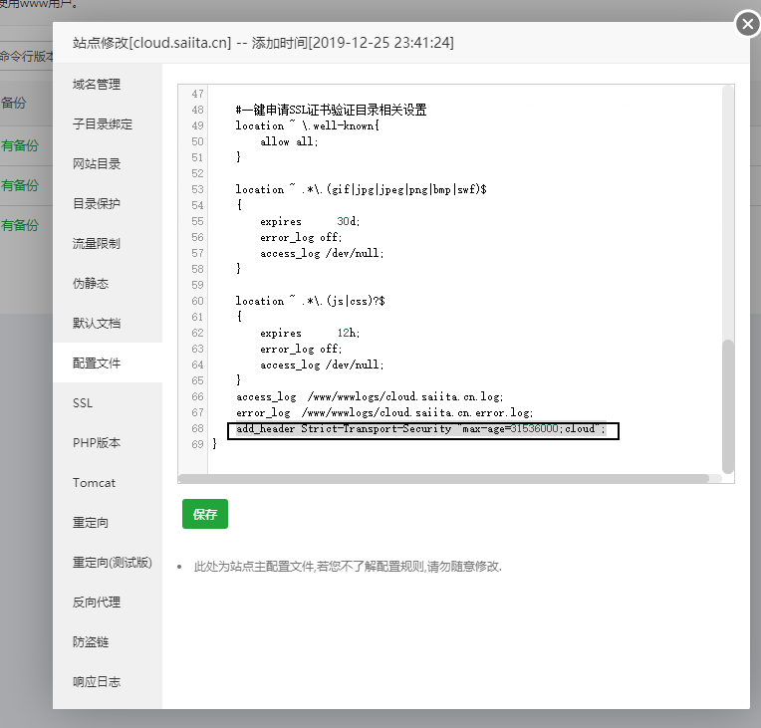Switch to the 网站目录 section

tap(96, 164)
